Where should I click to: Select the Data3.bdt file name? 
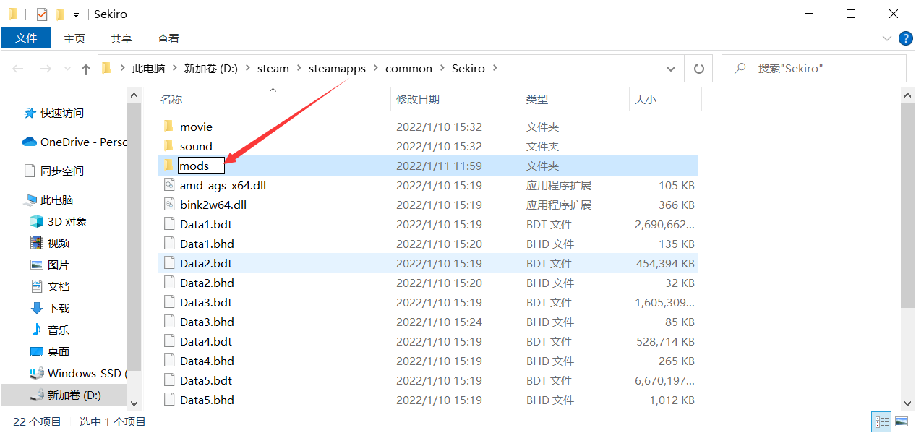pyautogui.click(x=206, y=302)
